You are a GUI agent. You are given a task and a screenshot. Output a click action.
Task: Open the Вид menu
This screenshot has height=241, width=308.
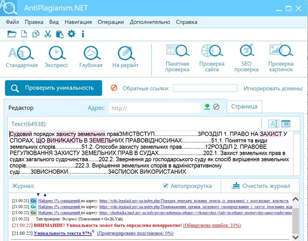(54, 22)
